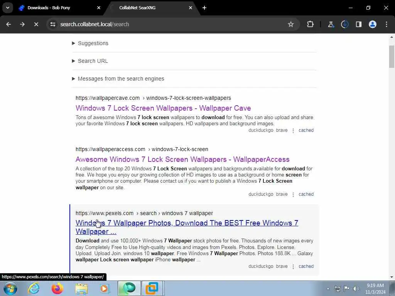The width and height of the screenshot is (395, 296).
Task: Open Windows 7 Wallpaper Photos Pexels link
Action: (x=187, y=227)
